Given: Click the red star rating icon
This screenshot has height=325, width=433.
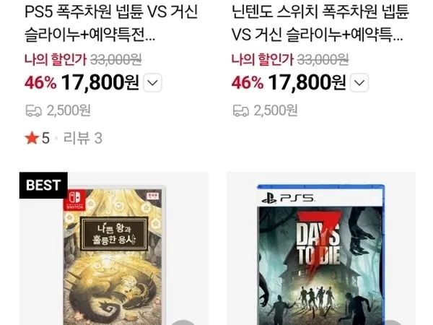Looking at the screenshot, I should tap(32, 138).
